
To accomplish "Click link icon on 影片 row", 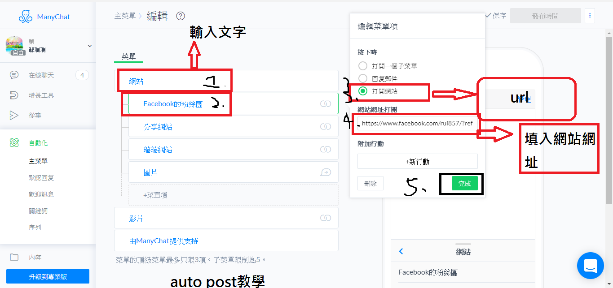I will click(x=325, y=218).
